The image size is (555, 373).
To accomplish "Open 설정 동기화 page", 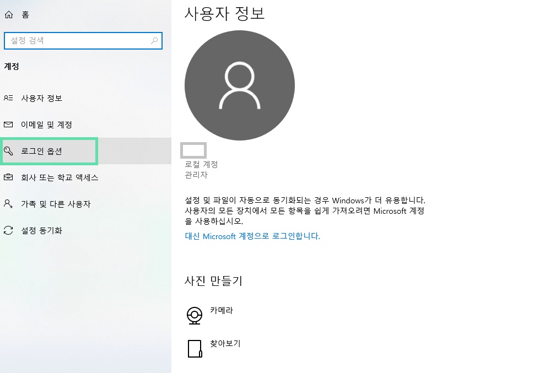I will 41,230.
